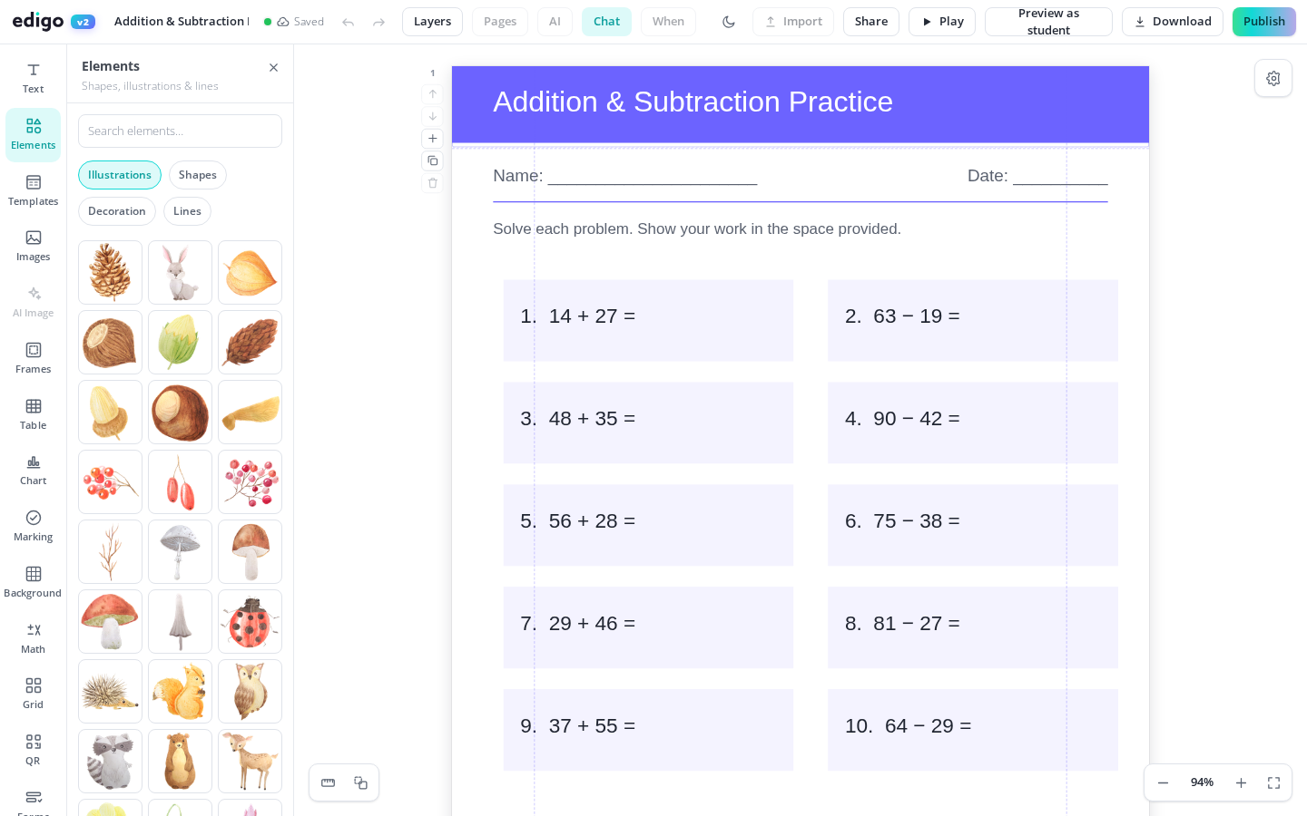Select the Illustrations filter chip

click(120, 175)
